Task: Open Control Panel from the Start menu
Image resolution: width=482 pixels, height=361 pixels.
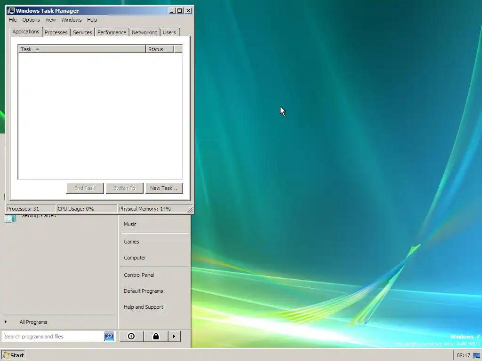Action: coord(139,275)
